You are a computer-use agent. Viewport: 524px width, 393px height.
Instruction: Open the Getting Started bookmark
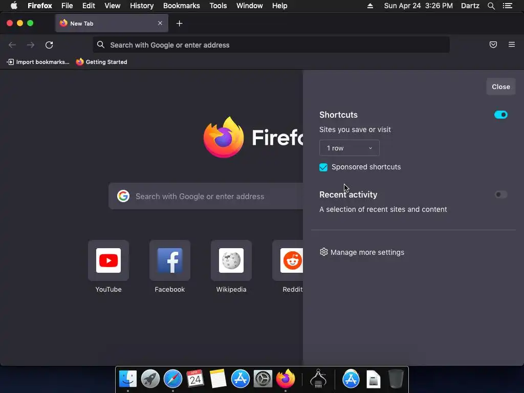(101, 62)
